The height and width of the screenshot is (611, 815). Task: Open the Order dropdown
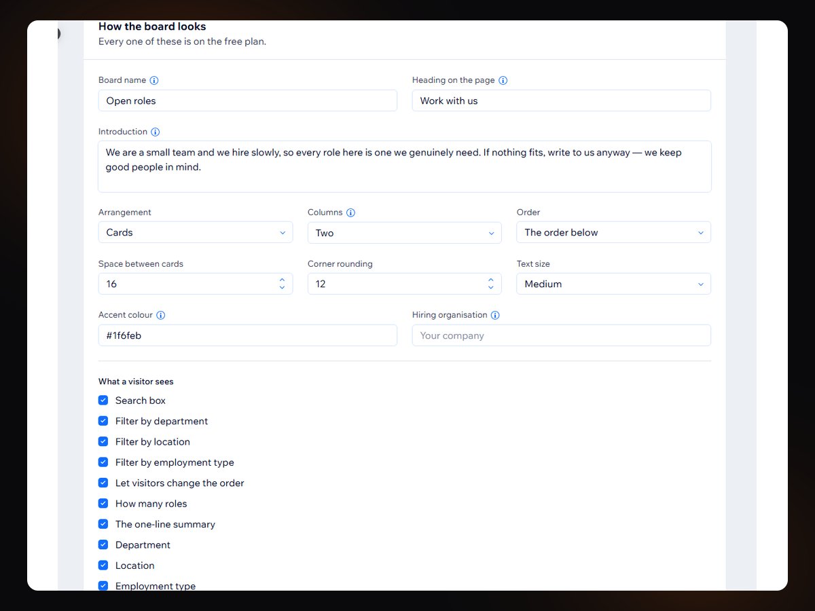(614, 232)
